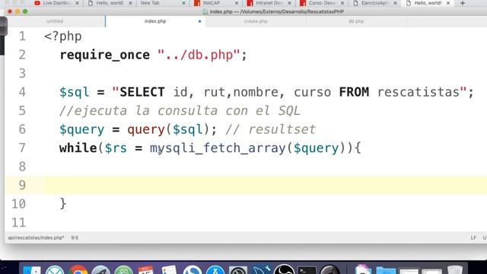Click line number 4 in the gutter
This screenshot has height=274, width=487.
click(22, 92)
